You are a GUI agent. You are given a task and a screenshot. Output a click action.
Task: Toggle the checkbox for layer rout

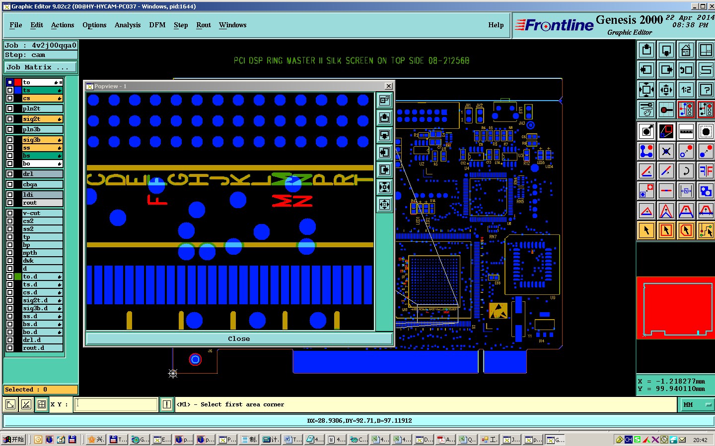(10, 203)
